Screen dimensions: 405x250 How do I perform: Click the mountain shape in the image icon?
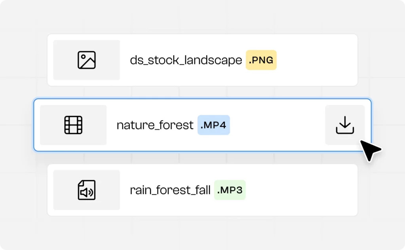pyautogui.click(x=88, y=64)
